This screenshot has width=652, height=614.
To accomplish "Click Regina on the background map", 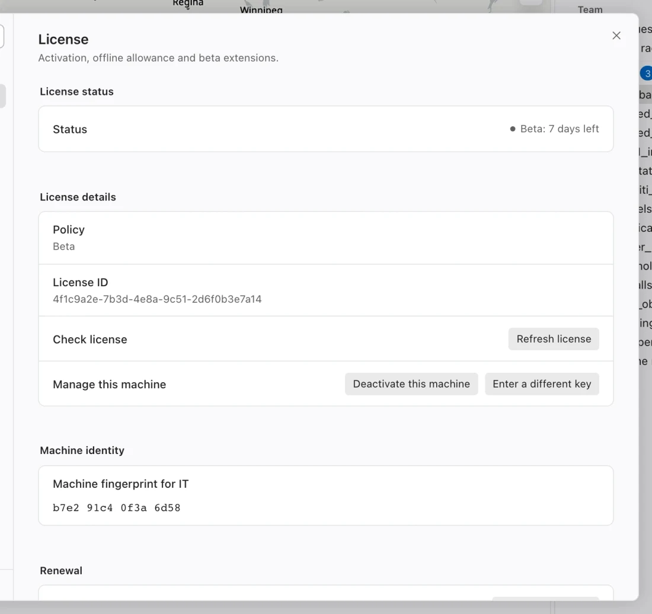I will point(188,4).
